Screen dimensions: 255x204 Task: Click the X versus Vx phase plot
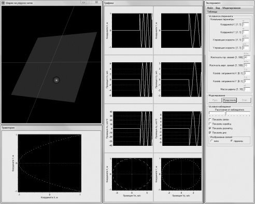(x=132, y=174)
